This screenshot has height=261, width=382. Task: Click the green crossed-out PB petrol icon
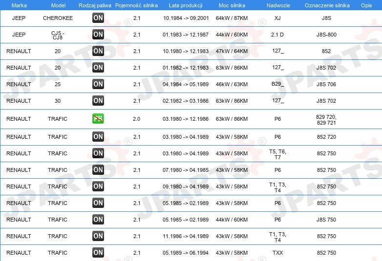pos(98,118)
